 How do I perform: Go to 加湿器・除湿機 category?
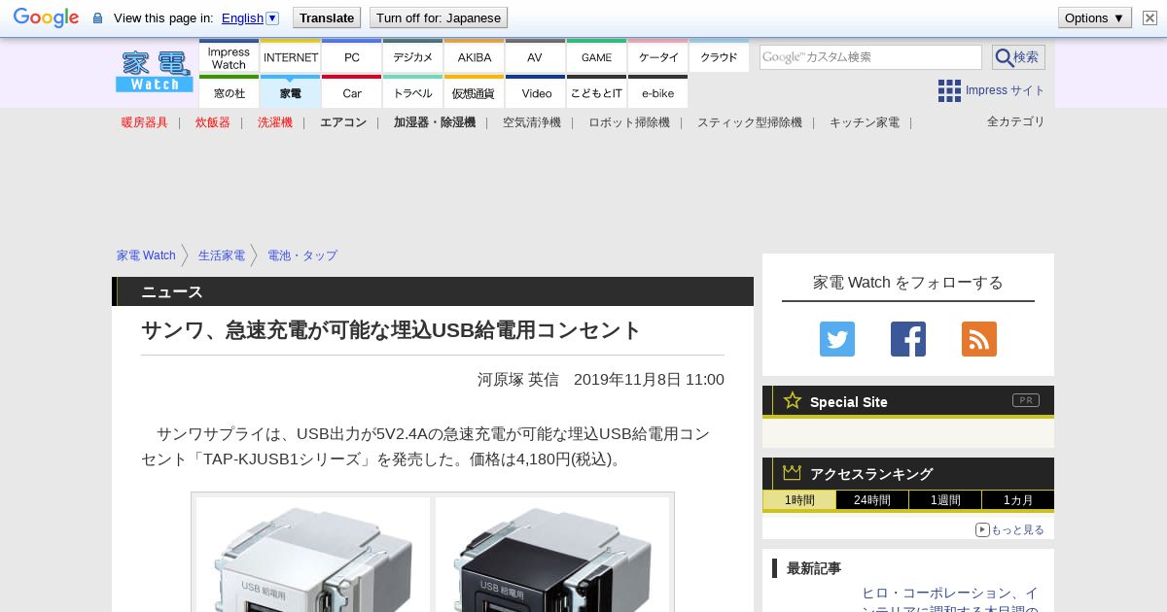point(435,122)
